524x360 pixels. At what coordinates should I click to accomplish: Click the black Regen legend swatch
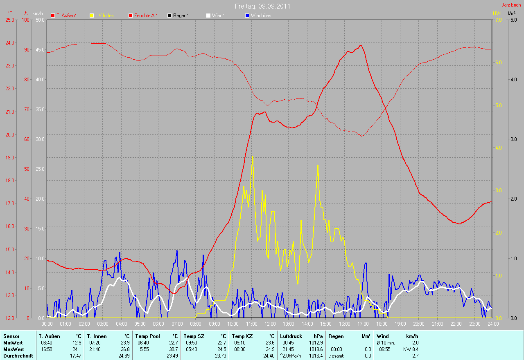tap(169, 16)
